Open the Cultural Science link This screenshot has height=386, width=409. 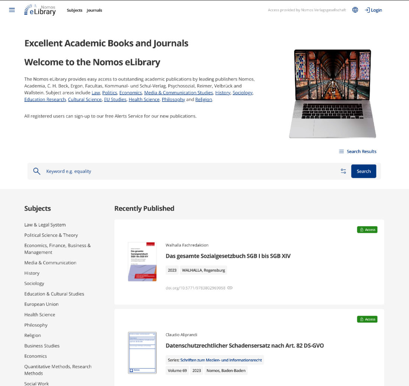[x=85, y=99]
